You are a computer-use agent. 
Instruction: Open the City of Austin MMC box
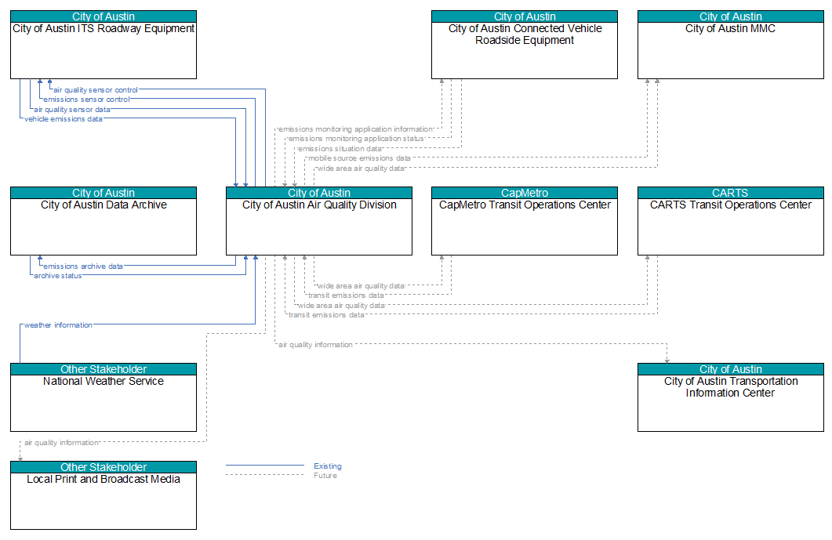731,45
